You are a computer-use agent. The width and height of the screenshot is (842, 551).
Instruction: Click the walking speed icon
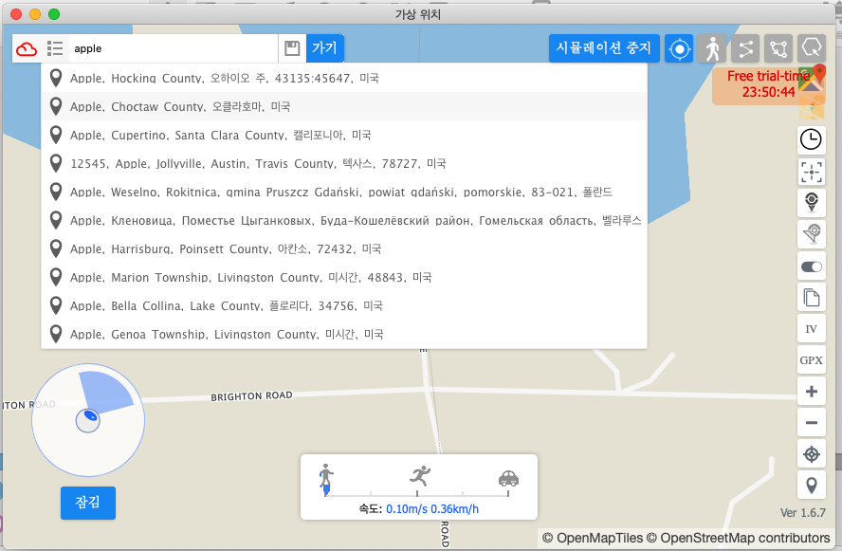[326, 475]
